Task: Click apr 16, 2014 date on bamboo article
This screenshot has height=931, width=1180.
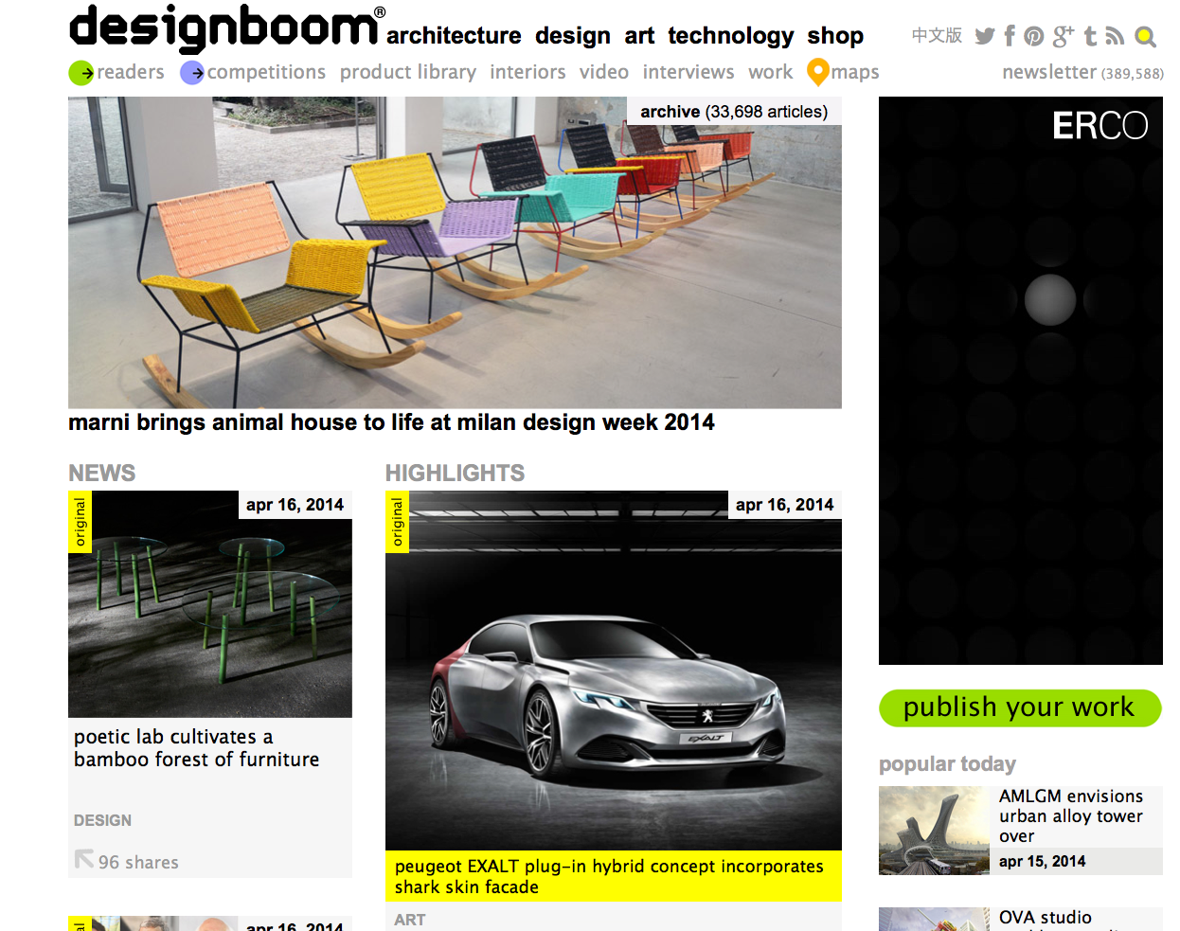Action: [295, 505]
